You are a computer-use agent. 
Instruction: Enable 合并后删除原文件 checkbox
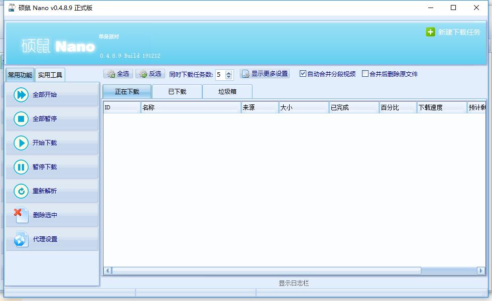[x=366, y=74]
